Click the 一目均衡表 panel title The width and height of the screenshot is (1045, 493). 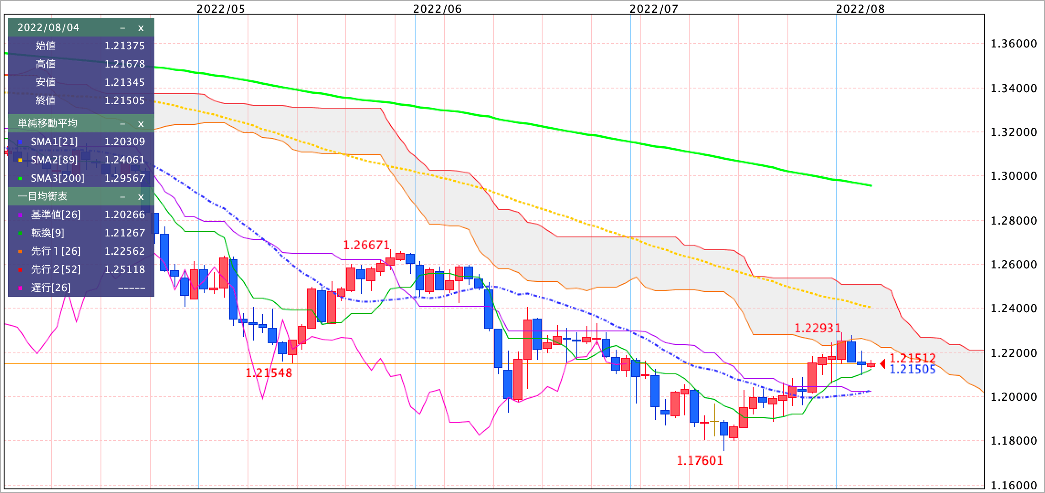42,197
